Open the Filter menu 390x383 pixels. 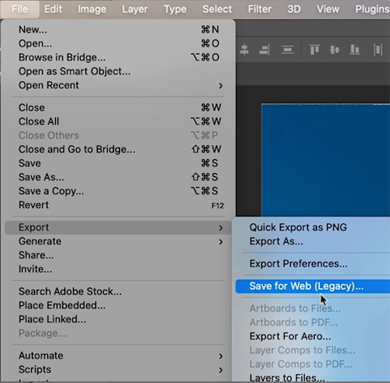[259, 9]
